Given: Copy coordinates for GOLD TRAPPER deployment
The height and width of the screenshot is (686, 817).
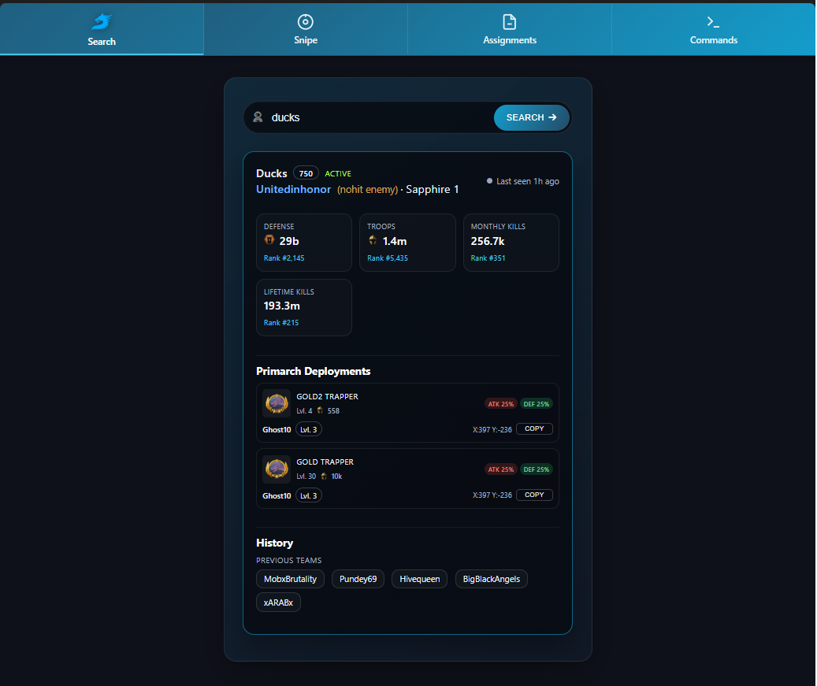Looking at the screenshot, I should tap(534, 495).
